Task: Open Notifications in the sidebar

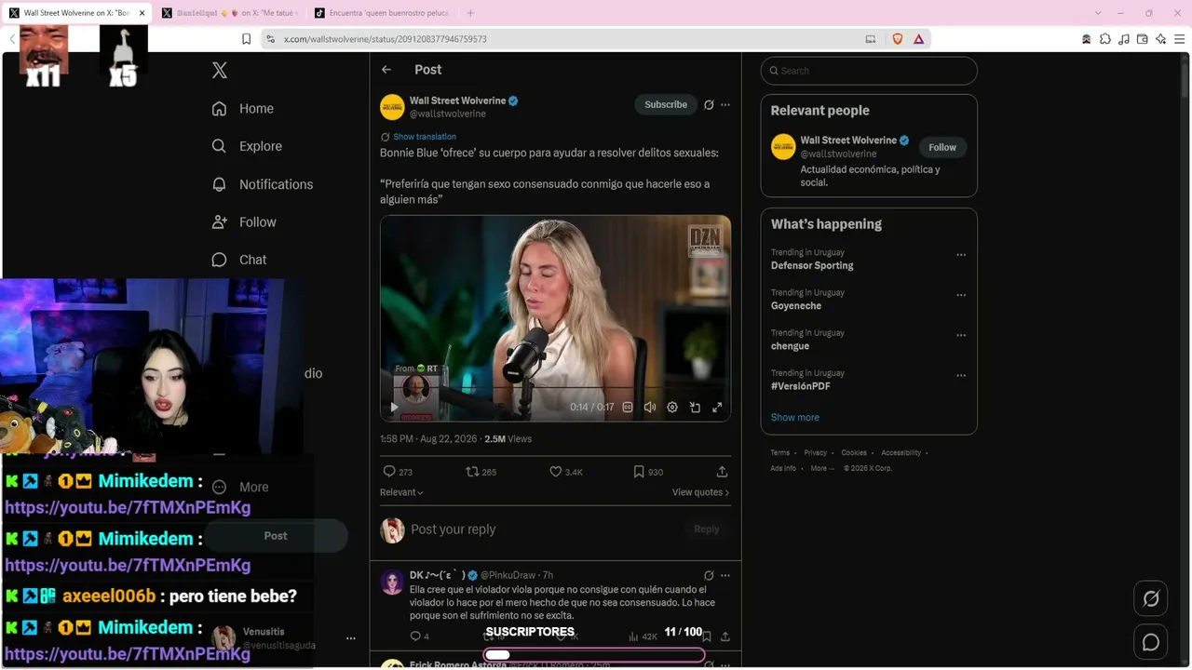Action: (263, 184)
